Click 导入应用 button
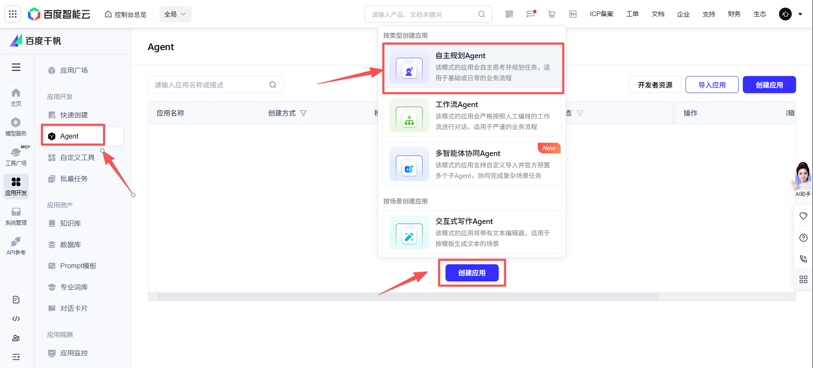Image resolution: width=813 pixels, height=368 pixels. [x=712, y=85]
